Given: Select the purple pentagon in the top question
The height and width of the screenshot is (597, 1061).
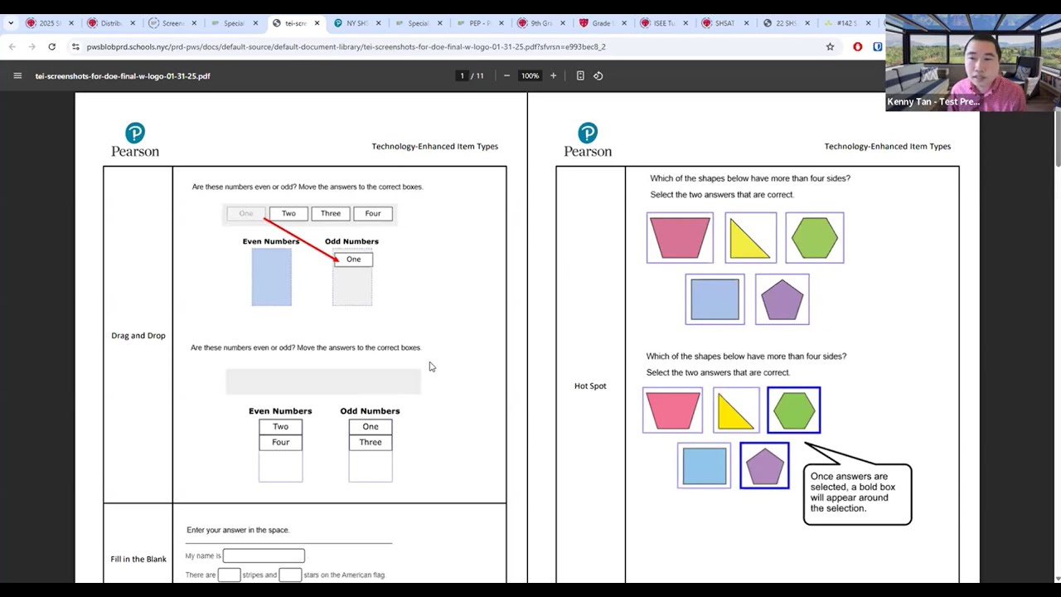Looking at the screenshot, I should click(782, 299).
